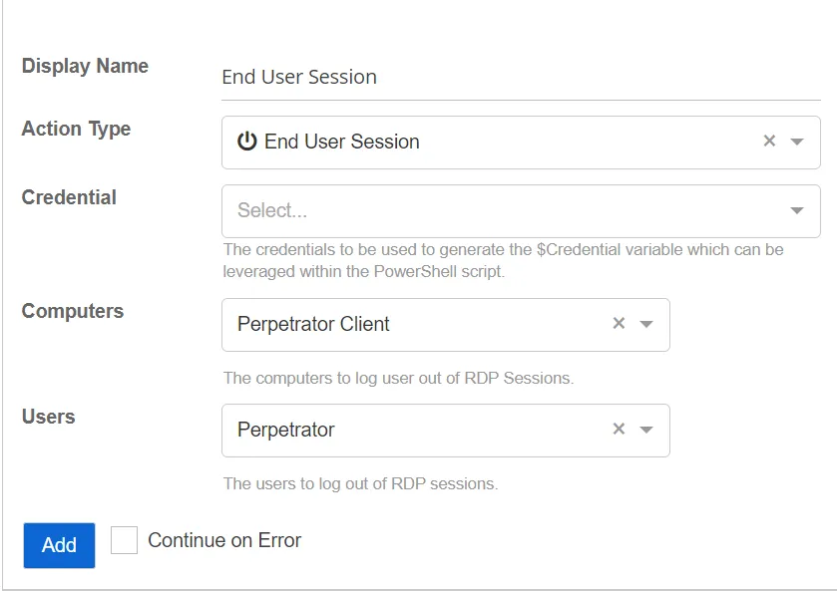The width and height of the screenshot is (837, 591).
Task: Clear the Action Type selection with X
Action: click(x=769, y=141)
